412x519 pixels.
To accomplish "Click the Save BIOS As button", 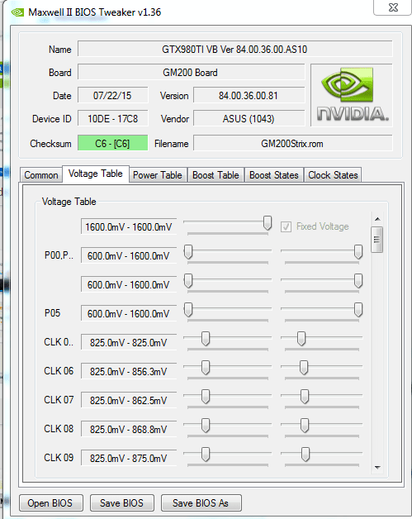I will pyautogui.click(x=201, y=503).
